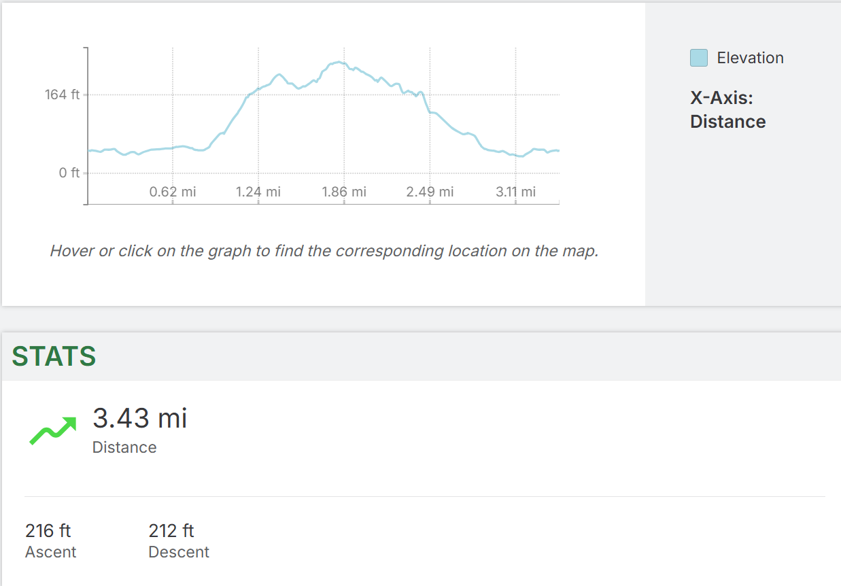Click the highest peak of the elevation line

[x=339, y=62]
